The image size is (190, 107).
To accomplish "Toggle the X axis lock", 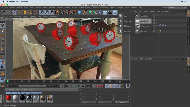I will tap(42, 12).
